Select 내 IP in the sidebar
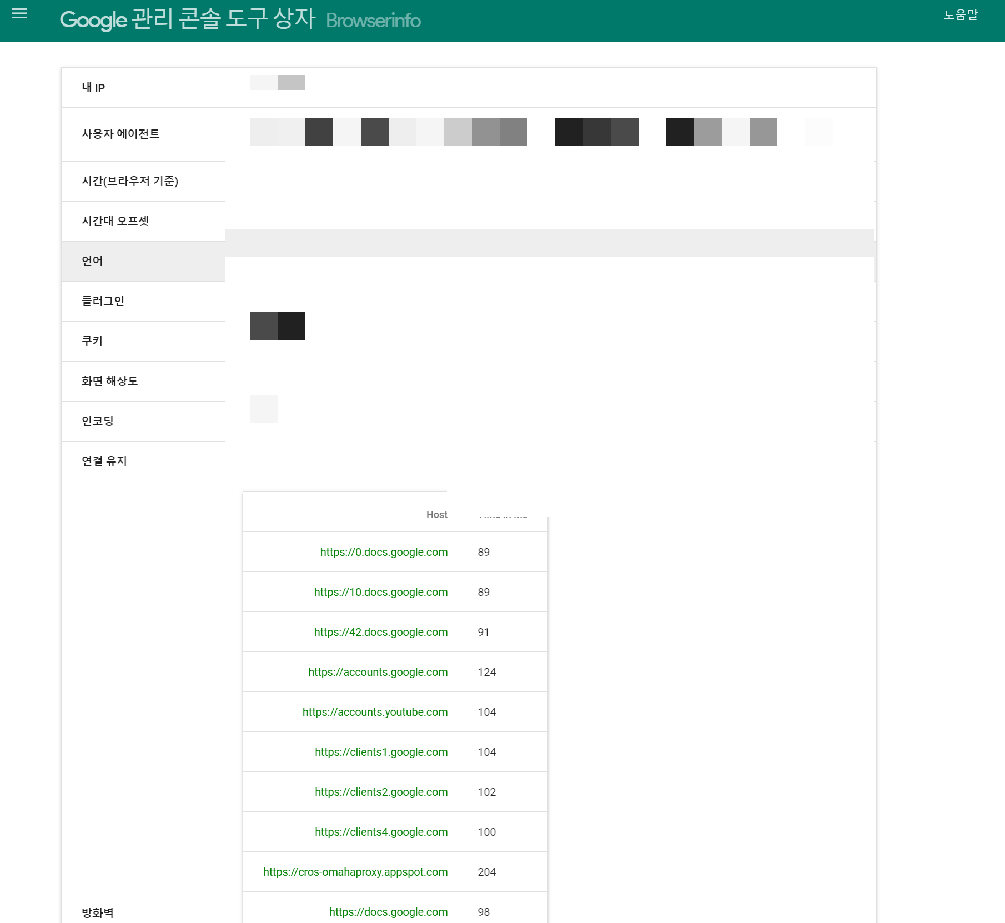Viewport: 1005px width, 923px height. click(93, 87)
